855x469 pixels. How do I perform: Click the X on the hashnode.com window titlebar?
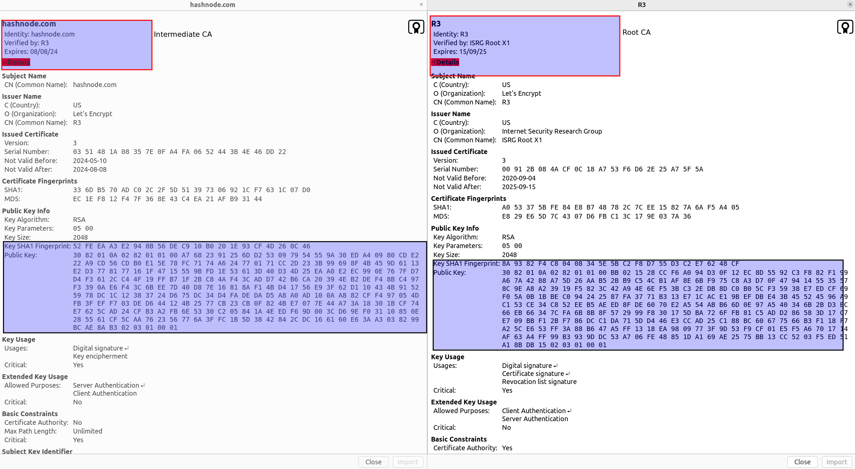click(421, 5)
